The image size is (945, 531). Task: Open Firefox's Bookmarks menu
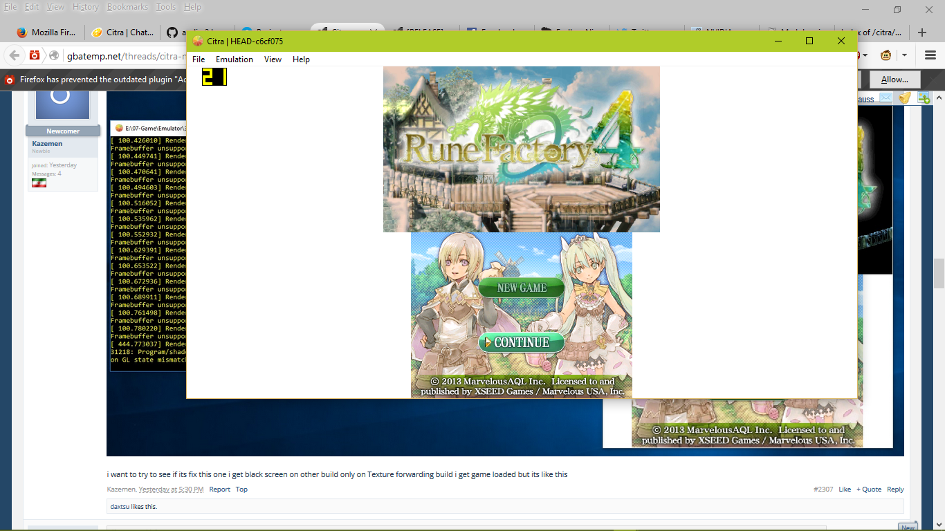coord(127,7)
